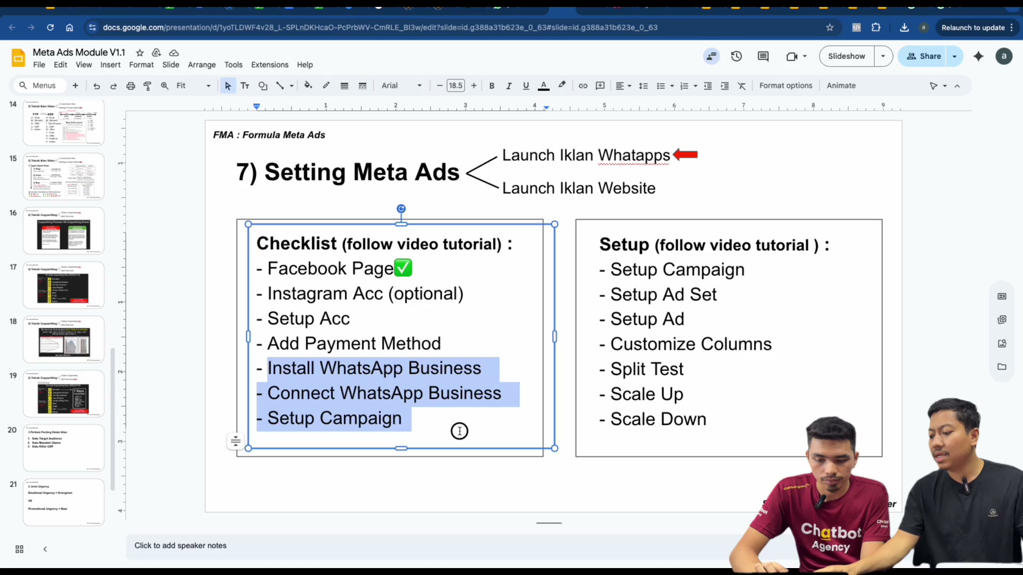The height and width of the screenshot is (575, 1023).
Task: Open the Highlight color tool
Action: coord(562,86)
